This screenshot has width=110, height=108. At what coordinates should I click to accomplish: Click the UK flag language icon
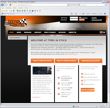101,32
